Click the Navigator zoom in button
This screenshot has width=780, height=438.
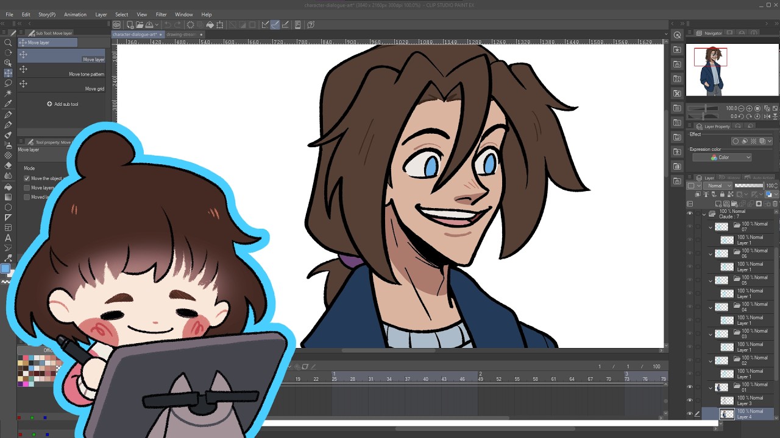749,108
